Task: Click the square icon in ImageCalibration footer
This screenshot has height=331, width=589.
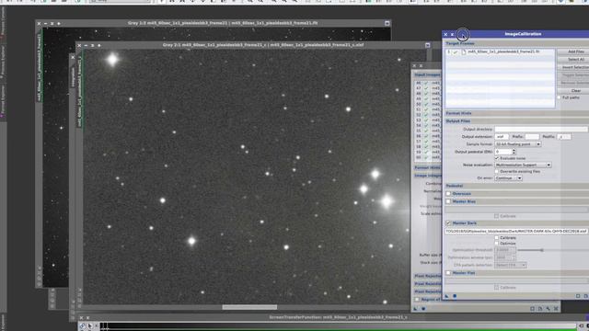Action: (578, 296)
